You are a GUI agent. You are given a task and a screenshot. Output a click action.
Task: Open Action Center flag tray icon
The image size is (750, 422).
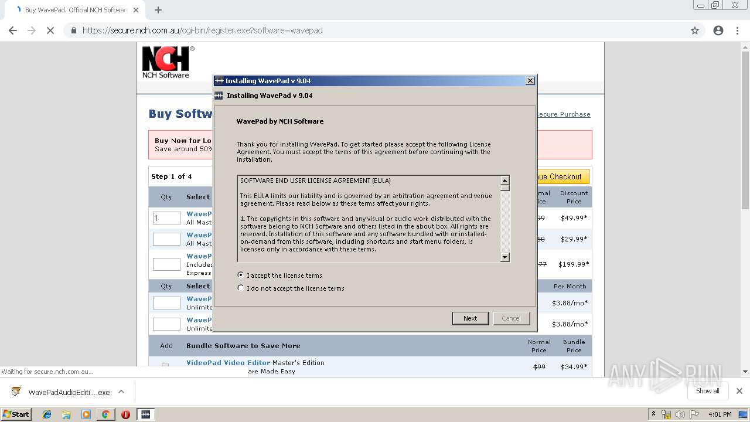click(694, 414)
